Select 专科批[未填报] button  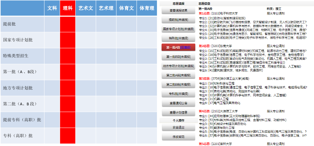179,94
